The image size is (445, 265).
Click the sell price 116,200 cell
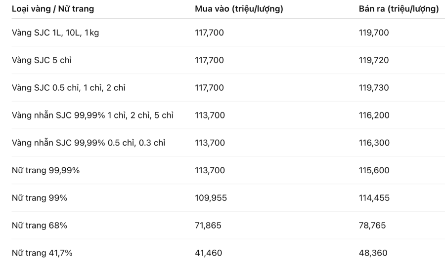pyautogui.click(x=374, y=115)
